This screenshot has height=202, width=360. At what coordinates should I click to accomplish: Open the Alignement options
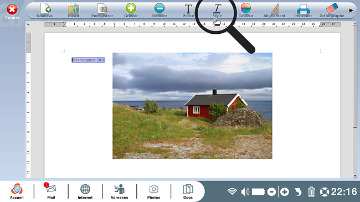coord(274,11)
